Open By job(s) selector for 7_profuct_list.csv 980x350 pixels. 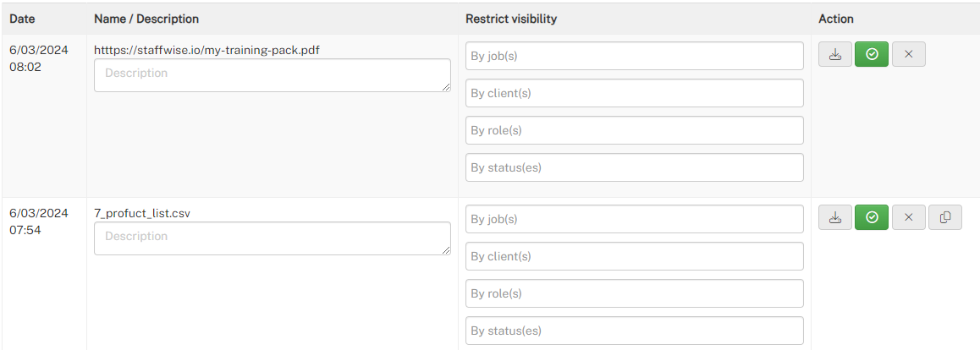tap(635, 219)
